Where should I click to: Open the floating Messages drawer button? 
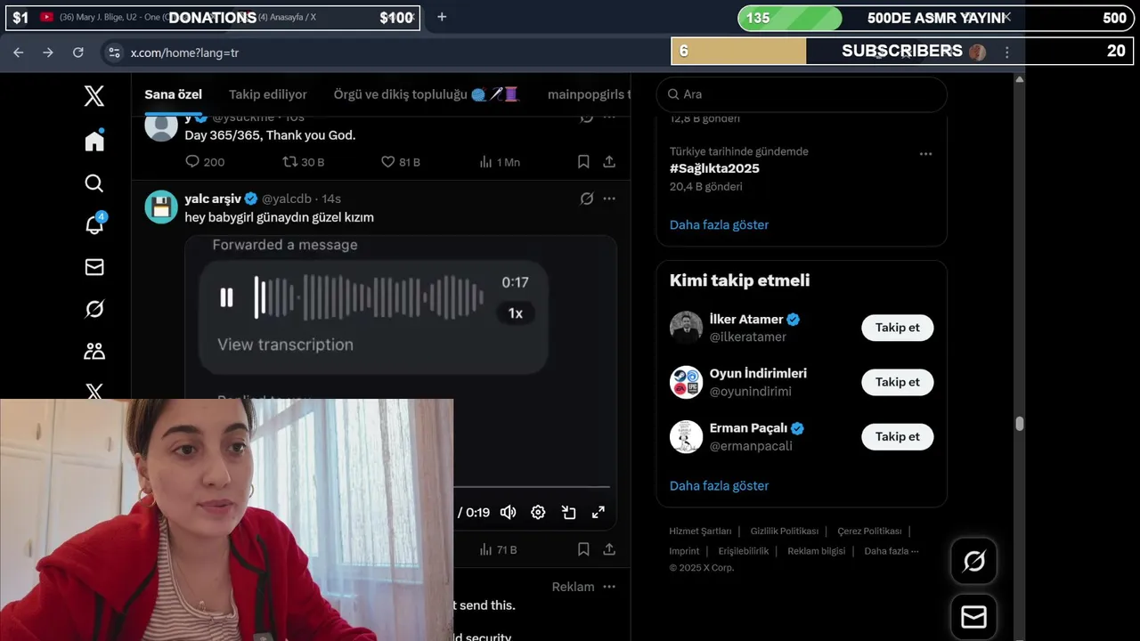(x=973, y=617)
